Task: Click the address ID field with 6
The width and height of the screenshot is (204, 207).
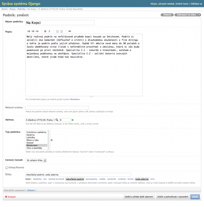Action: click(x=65, y=120)
